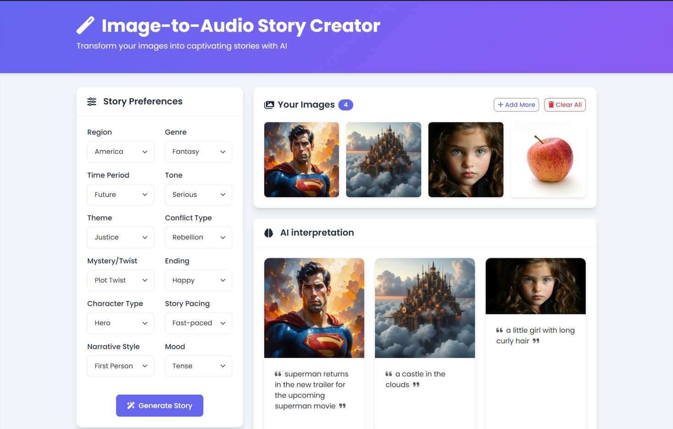Click the Time Period field label
Screen dimensions: 673x429
[108, 175]
